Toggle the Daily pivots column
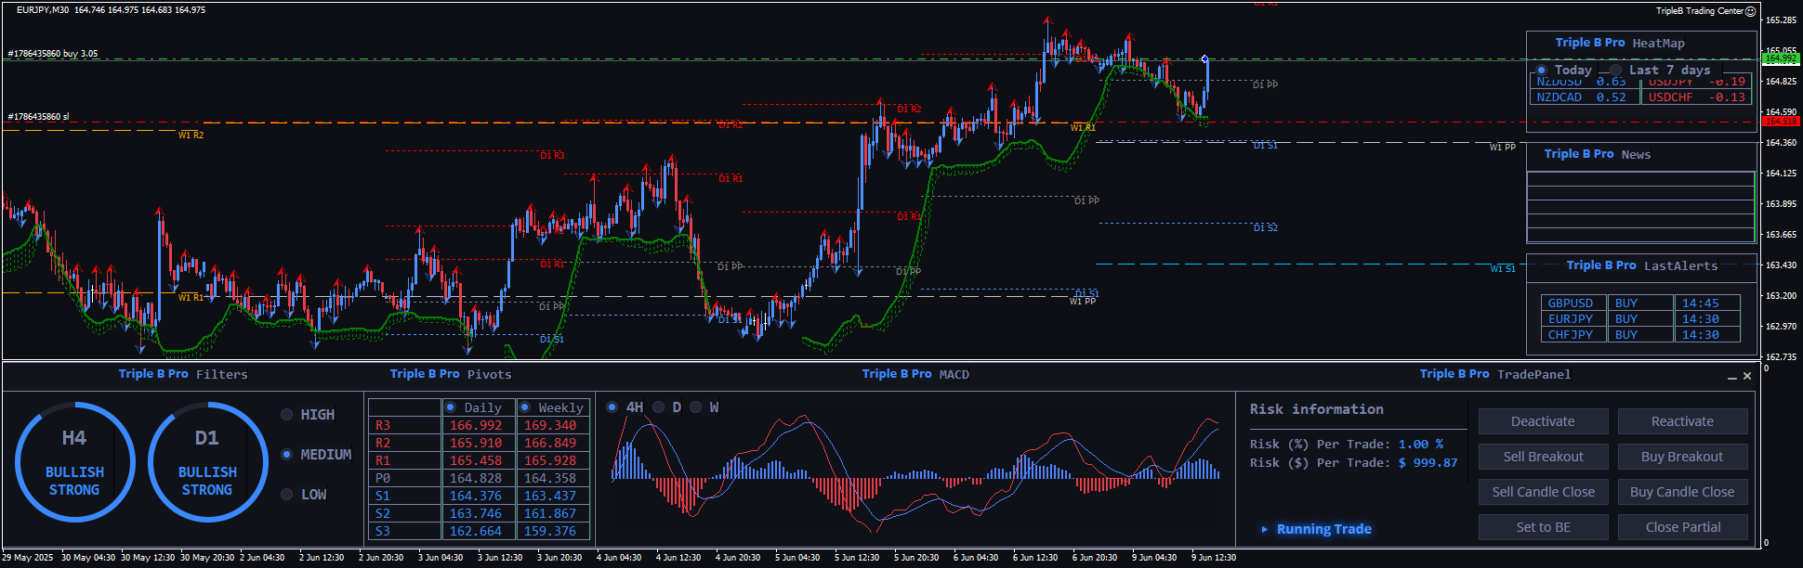 click(451, 407)
